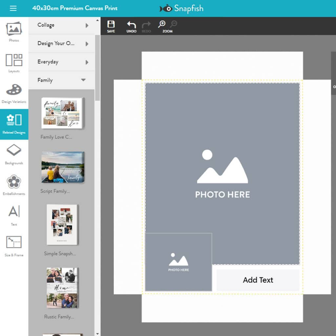Viewport: 336px width, 336px height.
Task: Click the Save icon
Action: (x=111, y=26)
